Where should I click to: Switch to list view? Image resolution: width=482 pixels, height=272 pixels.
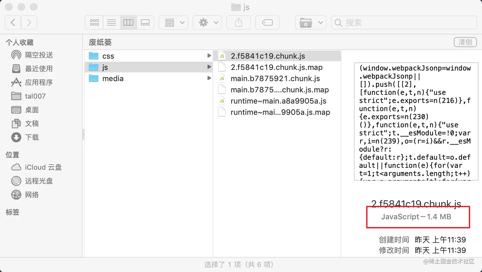[x=111, y=23]
